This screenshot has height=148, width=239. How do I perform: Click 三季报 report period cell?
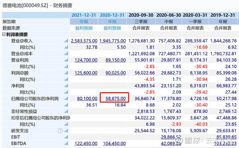point(141,22)
